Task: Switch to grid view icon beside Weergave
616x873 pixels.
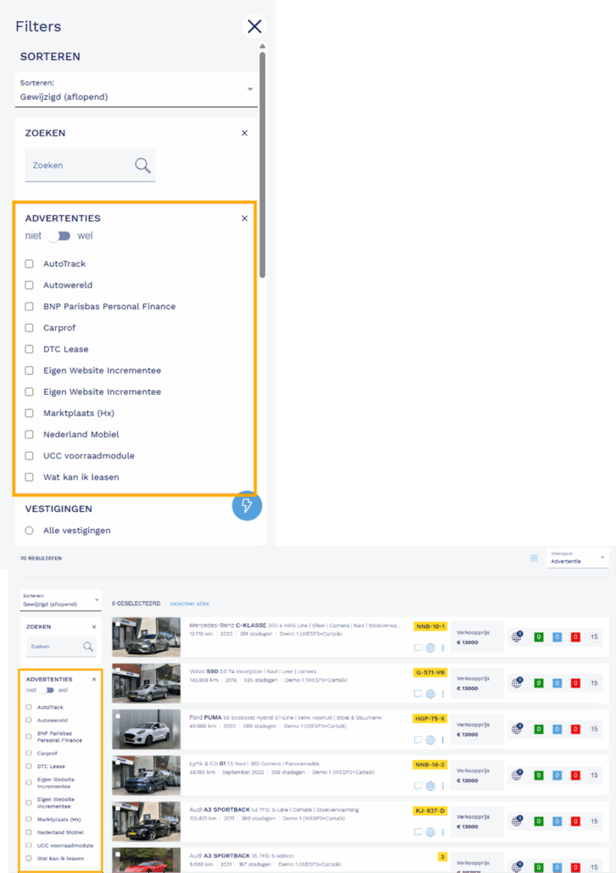Action: pos(534,558)
